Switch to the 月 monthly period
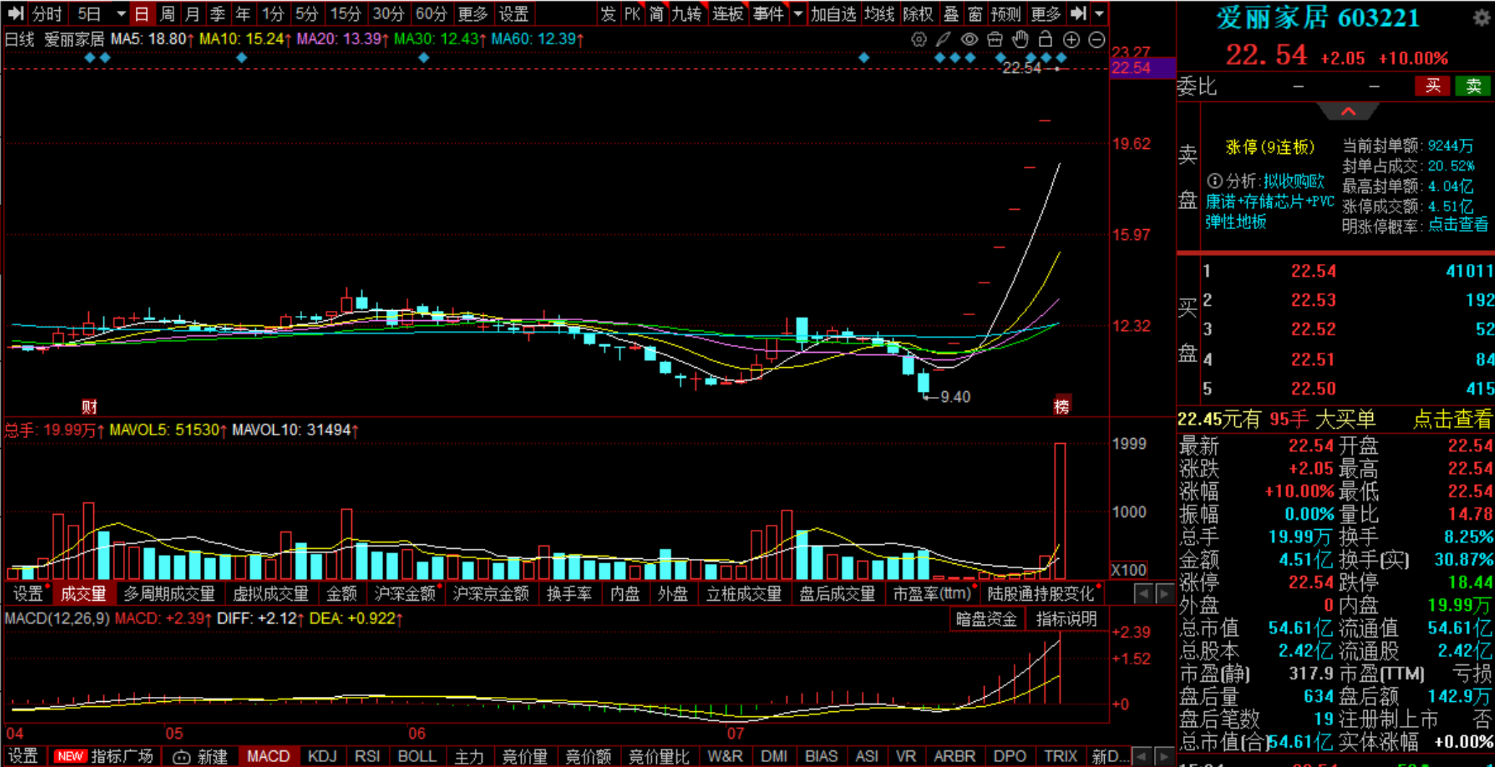The image size is (1495, 767). coord(192,13)
